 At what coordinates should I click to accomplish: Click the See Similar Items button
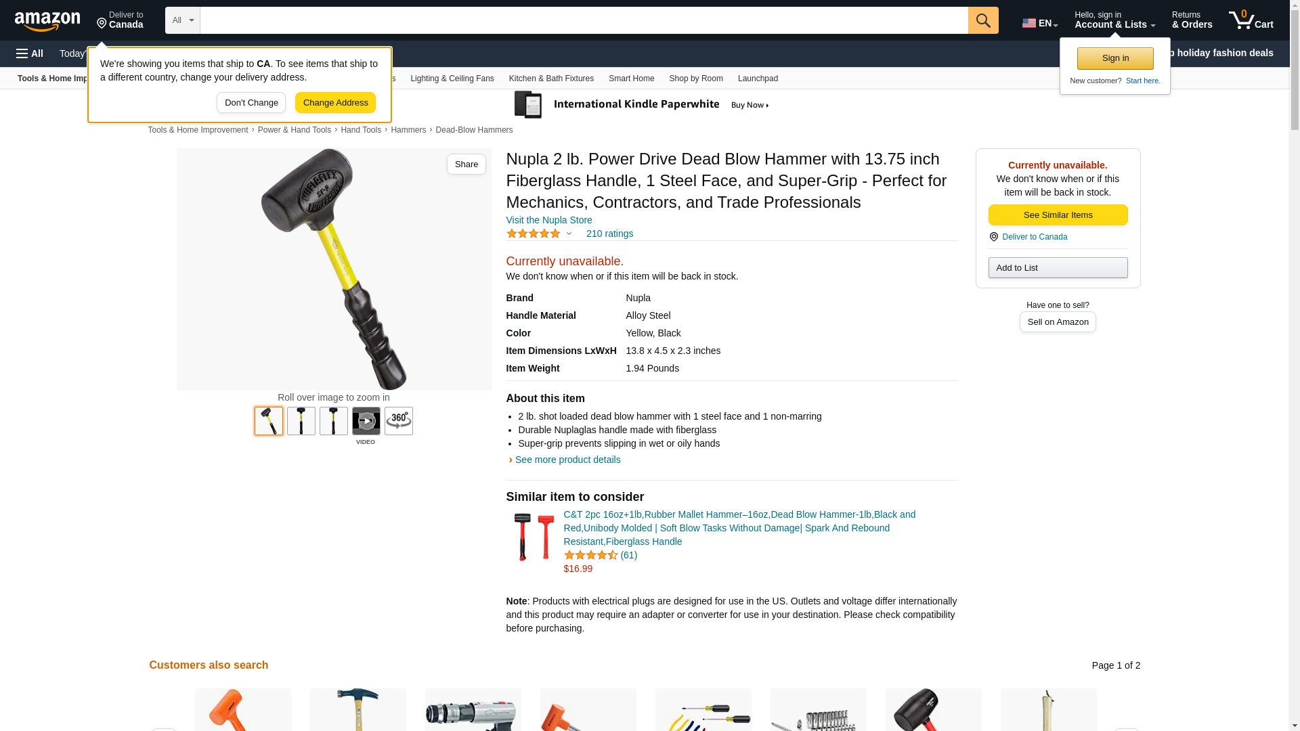coord(1058,215)
